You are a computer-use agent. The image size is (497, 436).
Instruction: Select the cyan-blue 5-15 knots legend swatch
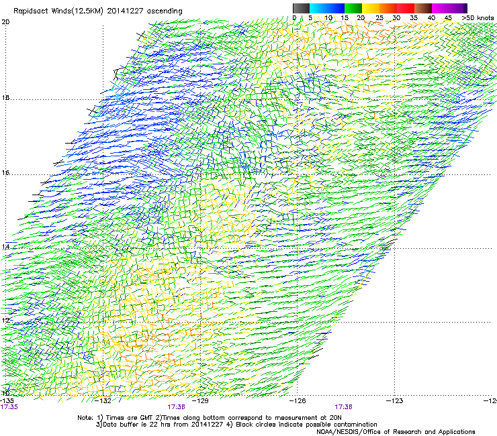327,8
